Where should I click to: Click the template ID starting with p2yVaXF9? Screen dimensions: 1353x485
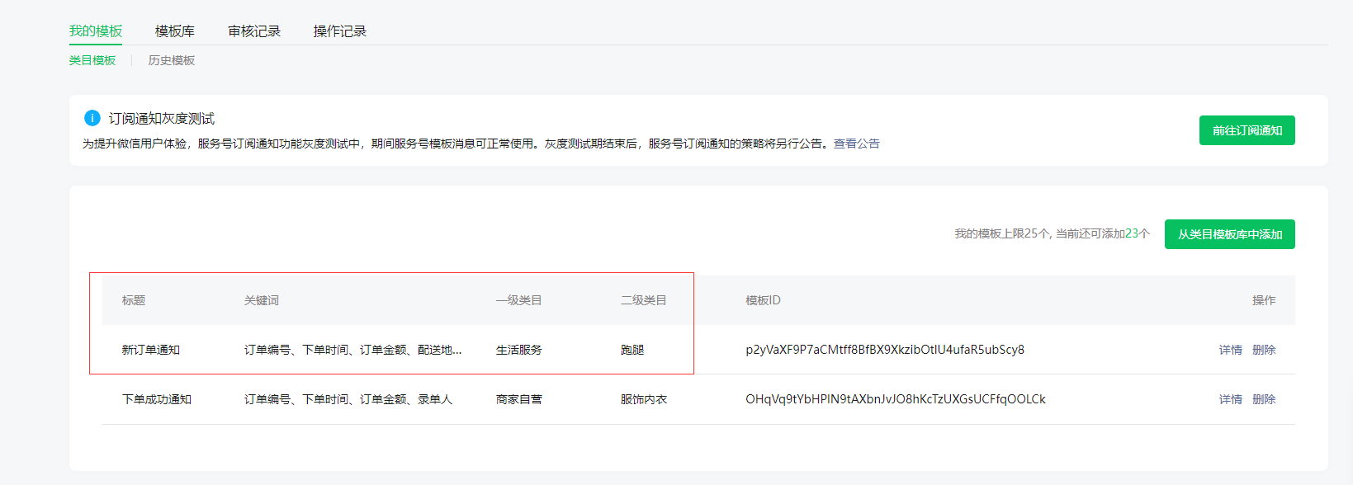pos(884,350)
